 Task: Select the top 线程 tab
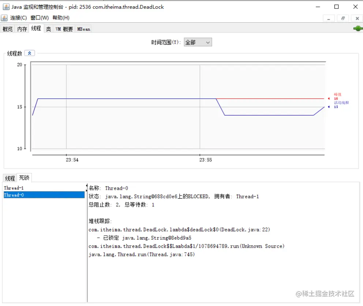(36, 28)
